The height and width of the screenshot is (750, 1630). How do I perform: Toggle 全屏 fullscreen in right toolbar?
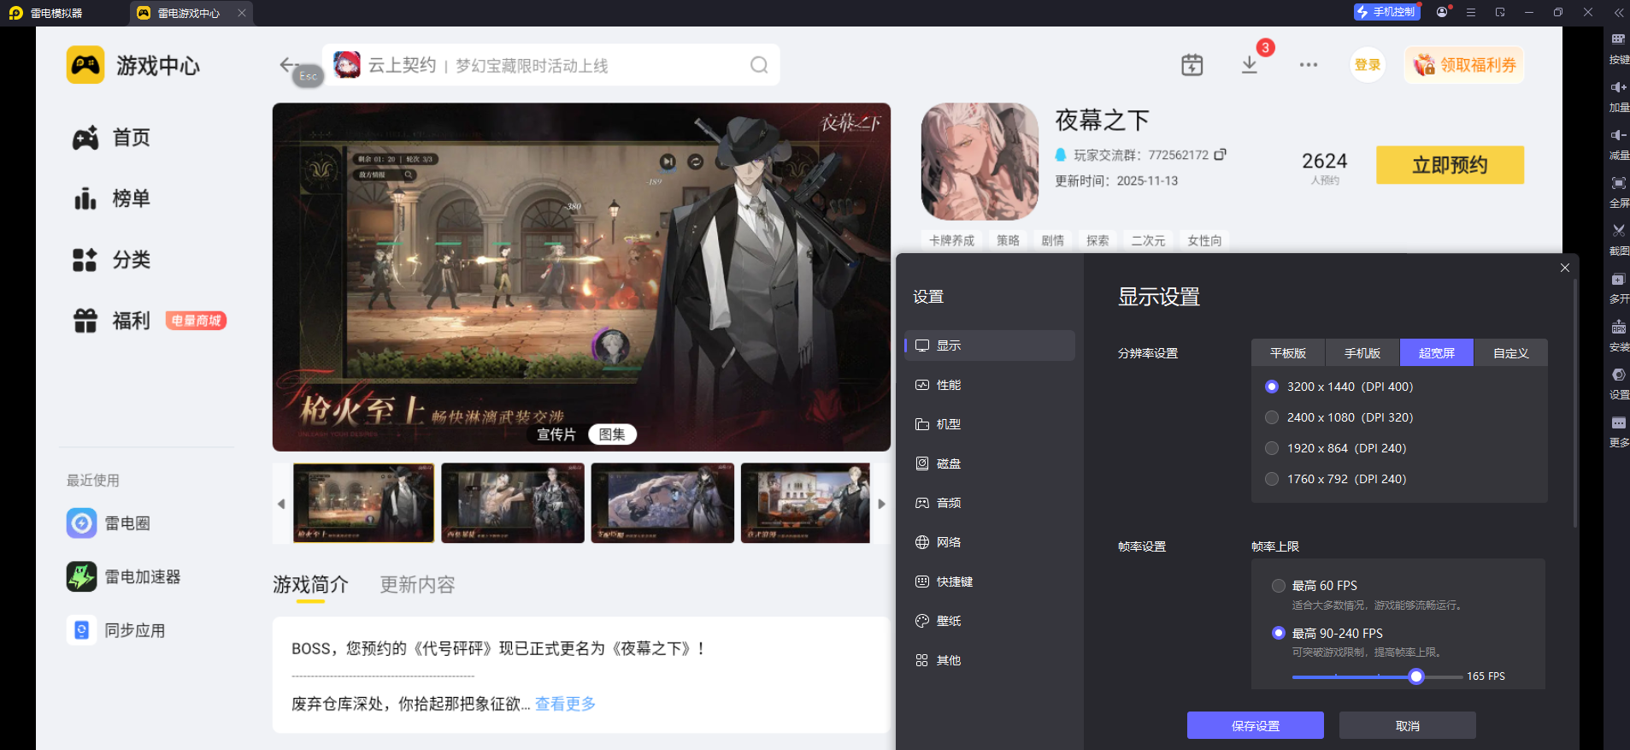coord(1619,192)
